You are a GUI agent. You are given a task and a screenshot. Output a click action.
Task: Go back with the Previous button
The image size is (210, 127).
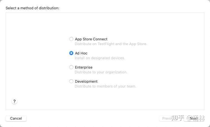(166, 119)
